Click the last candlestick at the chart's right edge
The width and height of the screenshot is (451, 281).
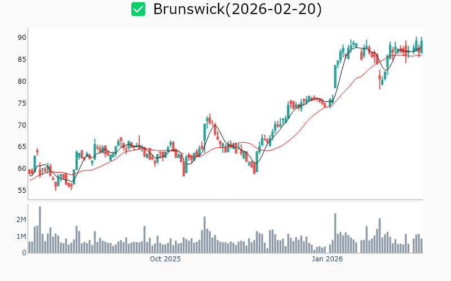tap(421, 46)
